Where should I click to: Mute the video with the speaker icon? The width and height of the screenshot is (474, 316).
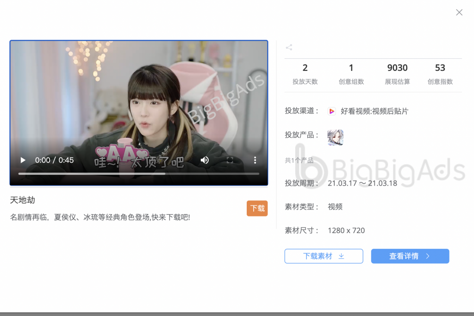pyautogui.click(x=205, y=160)
